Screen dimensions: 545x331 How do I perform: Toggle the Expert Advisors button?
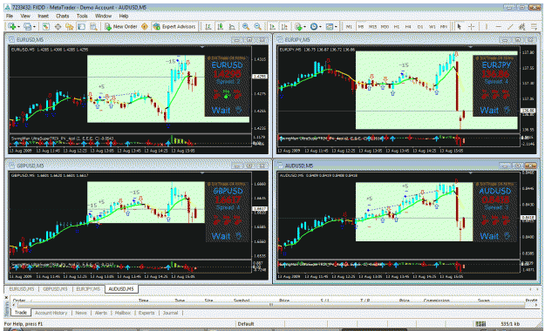click(x=174, y=26)
